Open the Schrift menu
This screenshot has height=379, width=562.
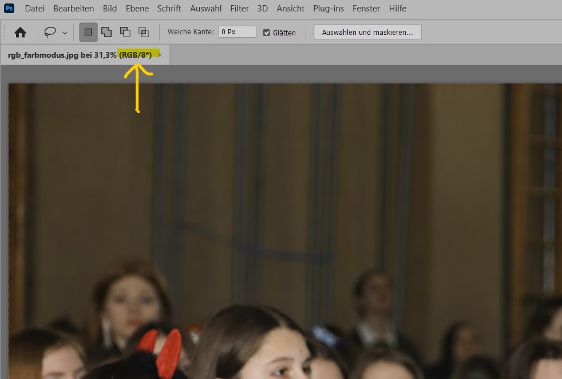point(169,8)
